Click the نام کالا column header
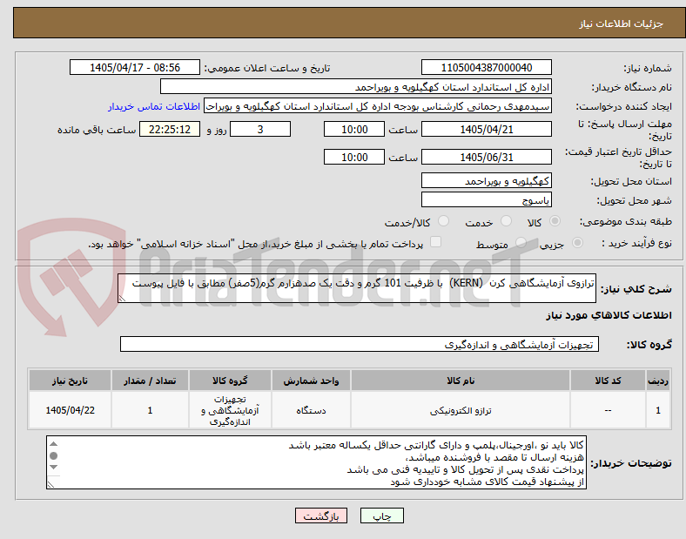The height and width of the screenshot is (539, 686). (x=461, y=381)
